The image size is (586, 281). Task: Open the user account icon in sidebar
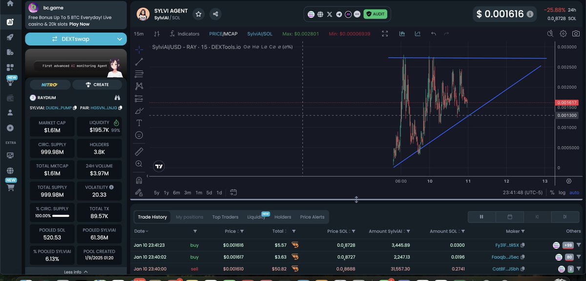(10, 112)
